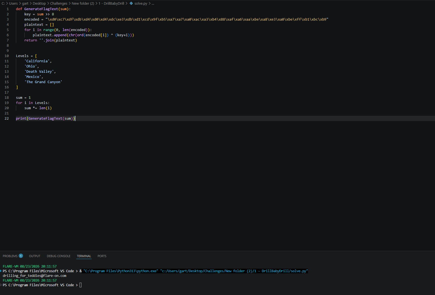
Task: Click the Problems count badge showing 1
Action: click(x=21, y=256)
